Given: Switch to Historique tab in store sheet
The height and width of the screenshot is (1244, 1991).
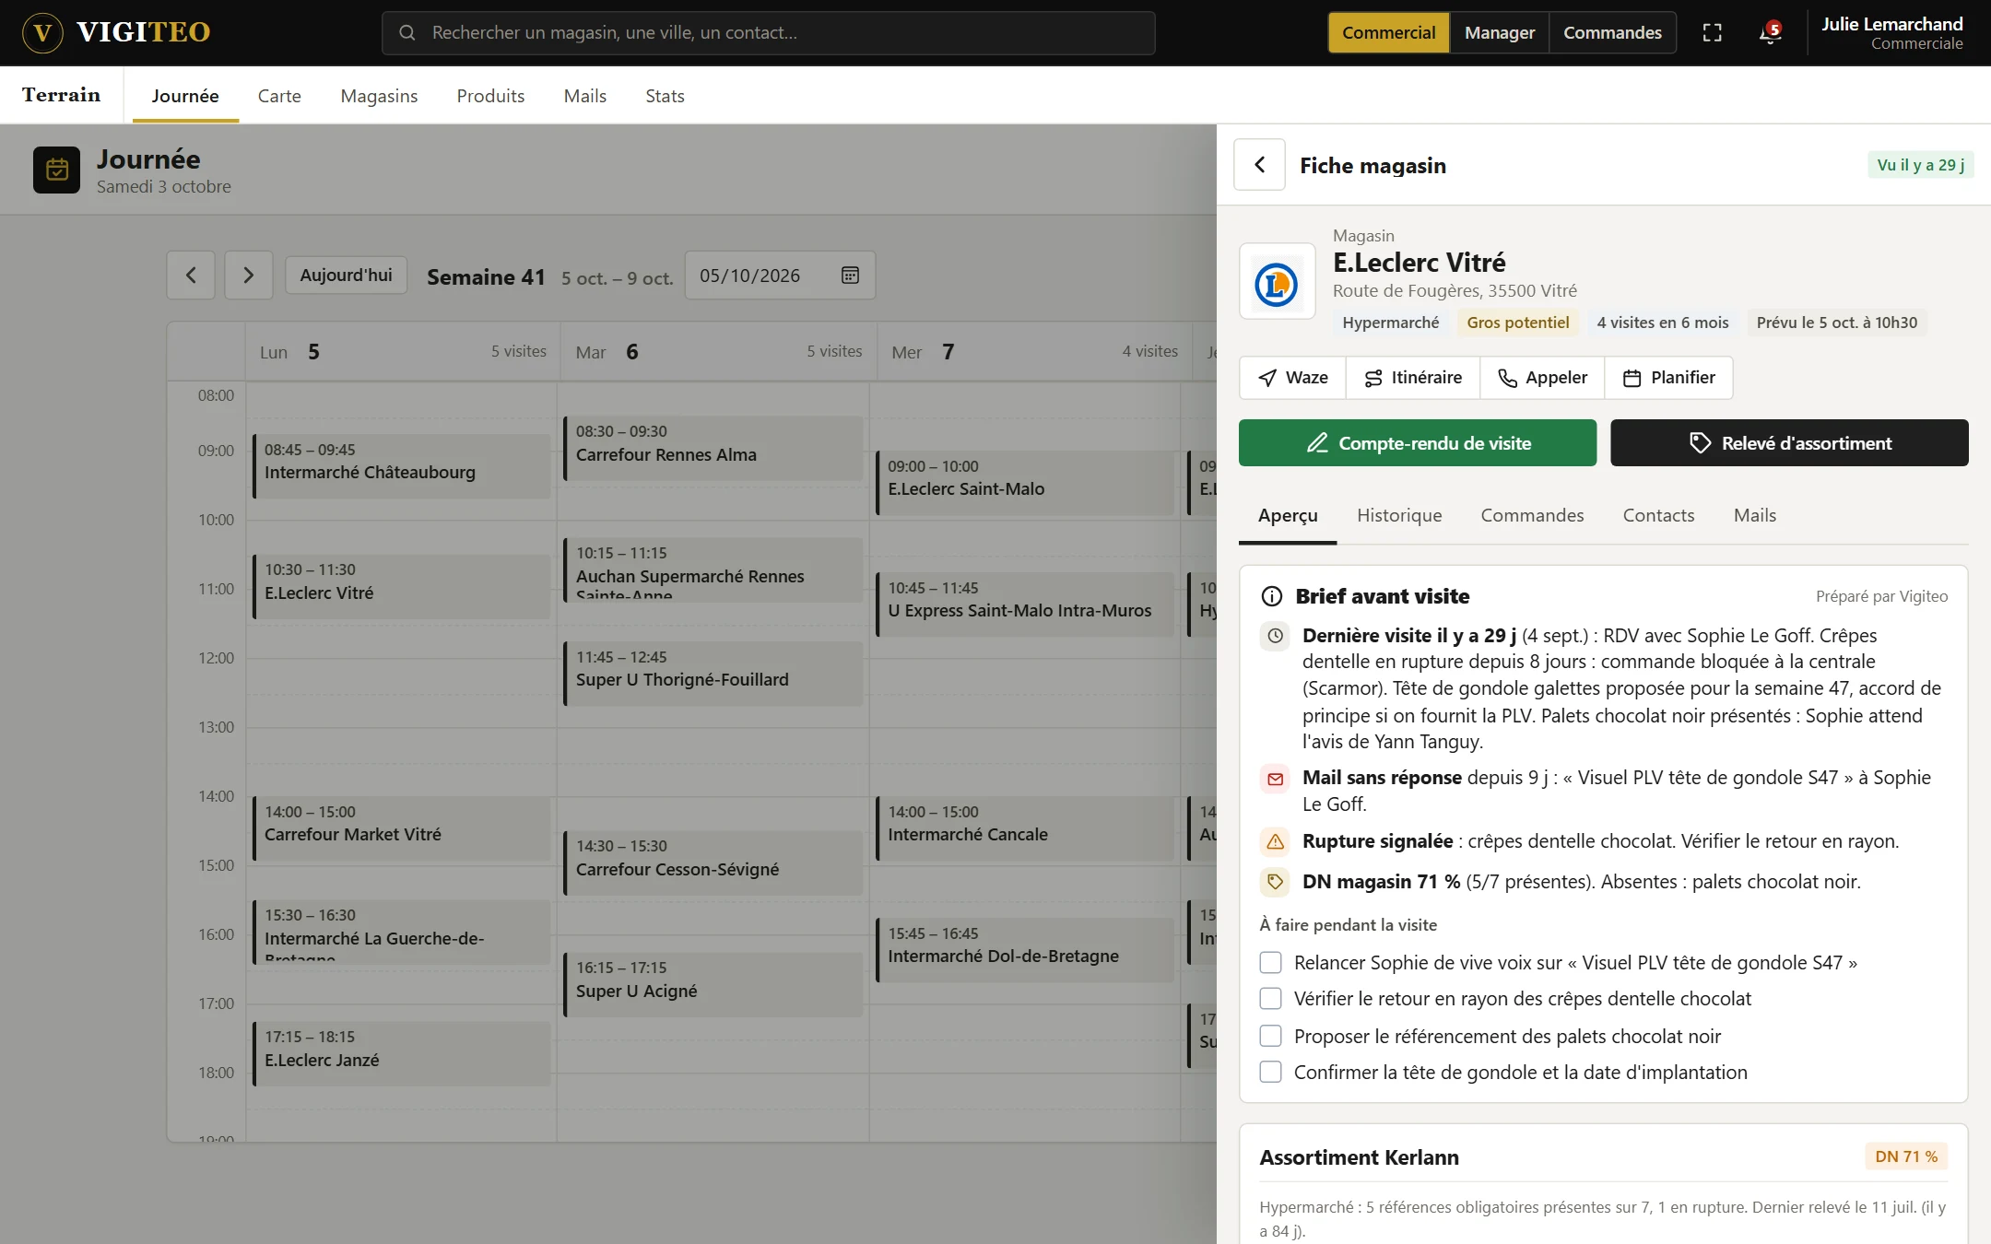Looking at the screenshot, I should [1399, 516].
